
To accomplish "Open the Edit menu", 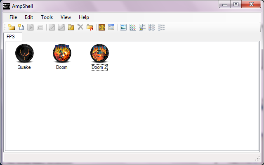I will (29, 17).
